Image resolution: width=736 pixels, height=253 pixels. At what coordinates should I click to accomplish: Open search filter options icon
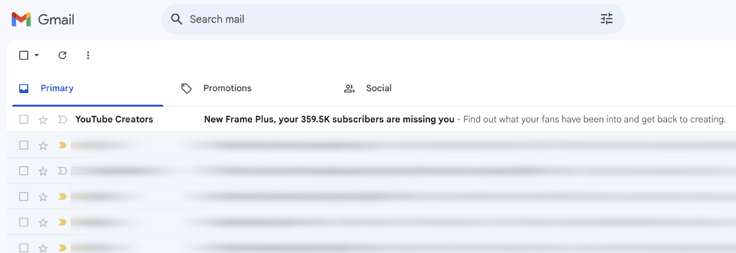tap(606, 19)
